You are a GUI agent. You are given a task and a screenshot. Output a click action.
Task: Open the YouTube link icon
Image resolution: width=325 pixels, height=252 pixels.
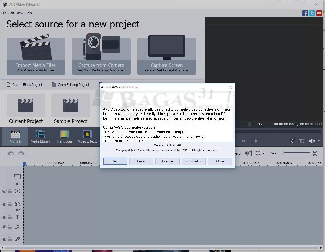pyautogui.click(x=319, y=13)
